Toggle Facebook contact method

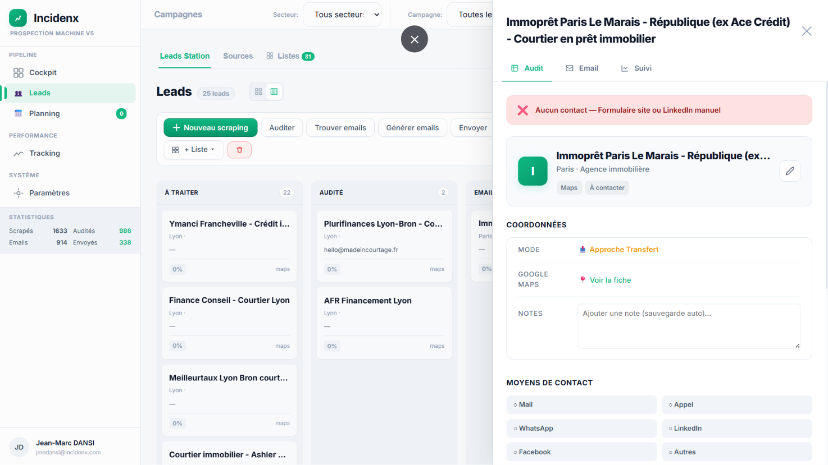pyautogui.click(x=581, y=452)
